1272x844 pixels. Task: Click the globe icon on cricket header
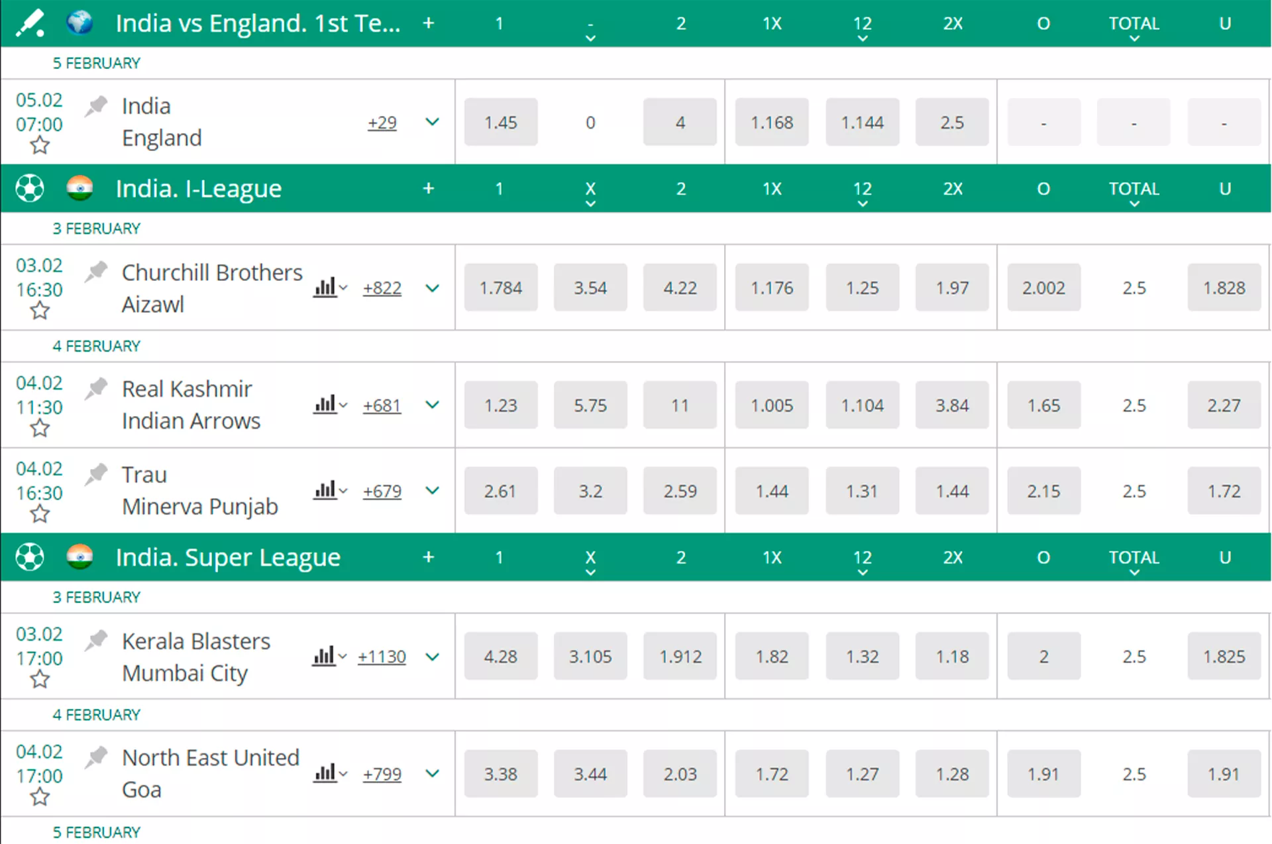coord(80,21)
